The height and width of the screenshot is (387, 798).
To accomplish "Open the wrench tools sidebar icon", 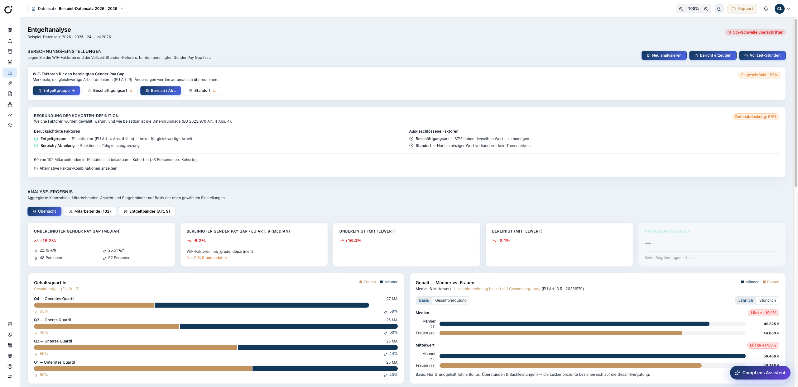I will tap(10, 83).
